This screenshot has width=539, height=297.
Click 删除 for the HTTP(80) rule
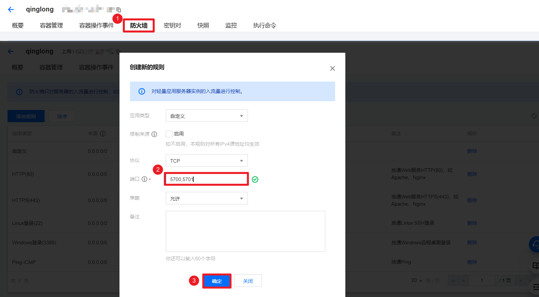click(472, 174)
